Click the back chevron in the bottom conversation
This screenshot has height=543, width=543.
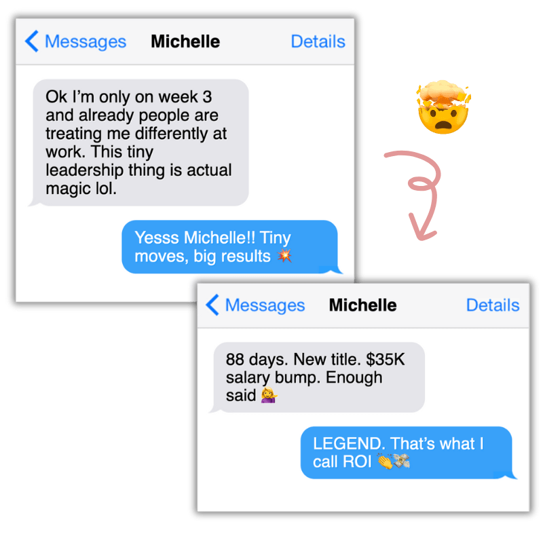tap(212, 305)
